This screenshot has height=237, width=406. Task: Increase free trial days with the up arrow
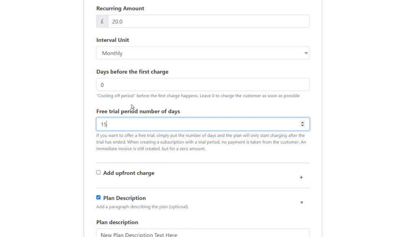(302, 122)
